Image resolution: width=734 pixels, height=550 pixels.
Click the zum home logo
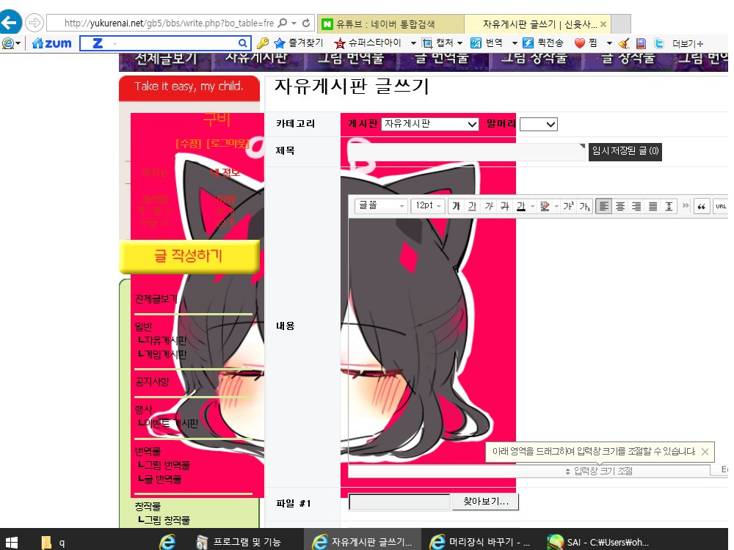(51, 43)
